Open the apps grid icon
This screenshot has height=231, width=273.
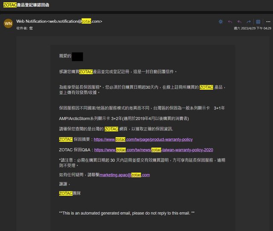pos(258,21)
